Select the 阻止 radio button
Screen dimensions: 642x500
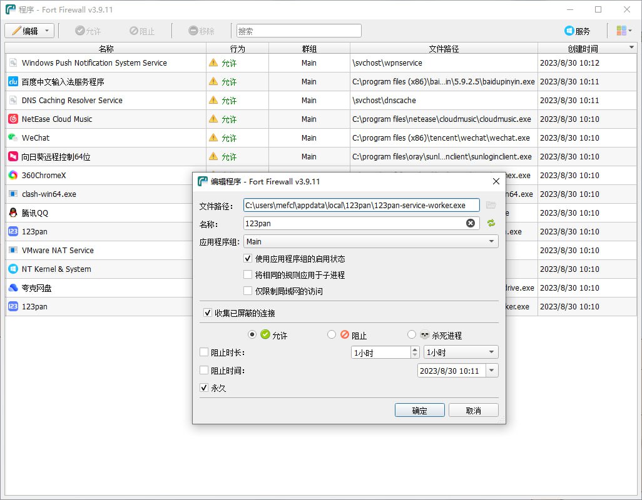pyautogui.click(x=332, y=335)
